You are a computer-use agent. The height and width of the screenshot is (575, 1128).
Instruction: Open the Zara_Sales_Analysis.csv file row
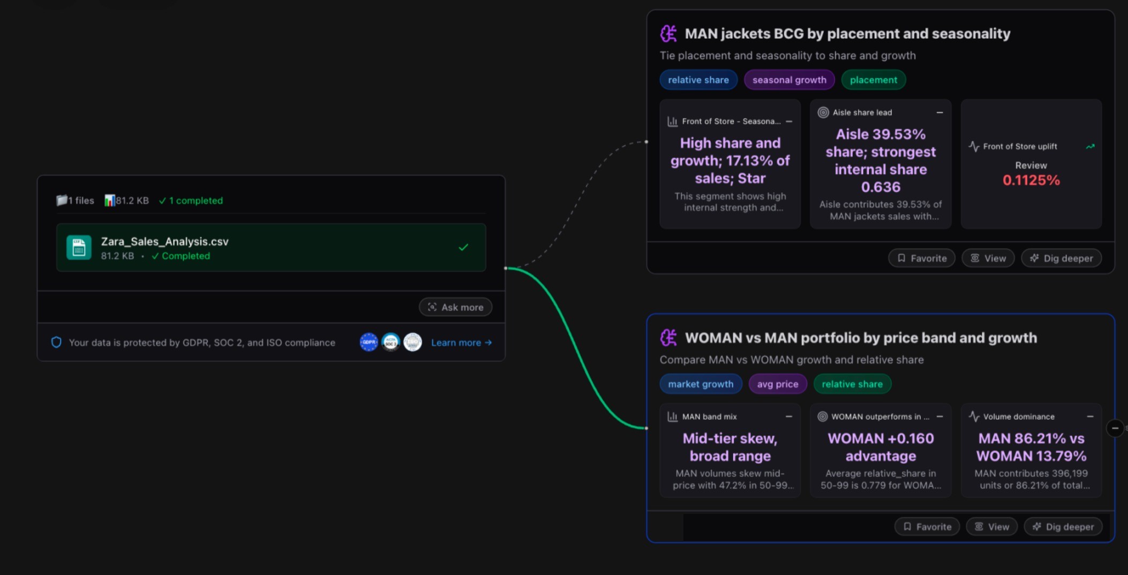271,247
